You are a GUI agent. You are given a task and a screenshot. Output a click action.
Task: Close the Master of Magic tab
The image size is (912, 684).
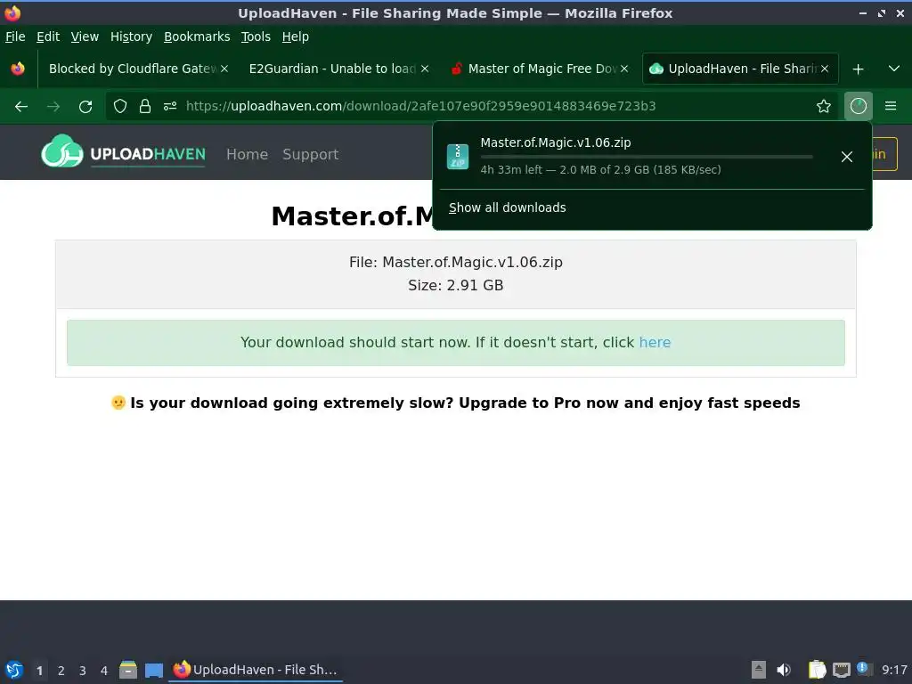coord(624,69)
